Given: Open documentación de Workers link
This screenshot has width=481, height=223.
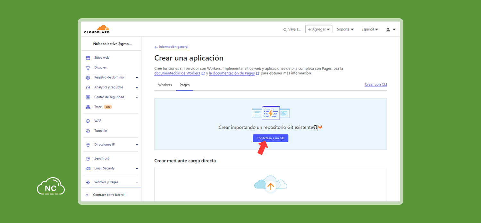Looking at the screenshot, I should pos(177,73).
